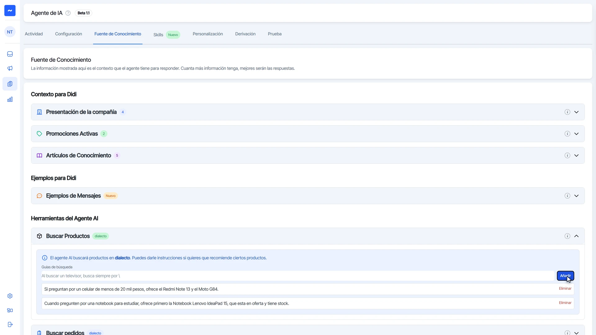Open the megaphone campaigns icon

coord(10,68)
